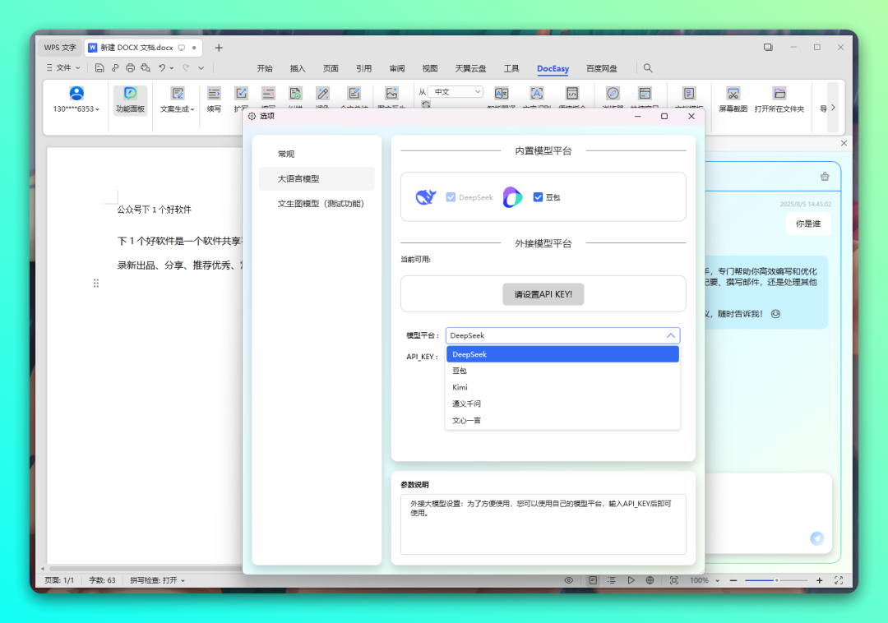Click the user account avatar icon
888x623 pixels.
76,94
